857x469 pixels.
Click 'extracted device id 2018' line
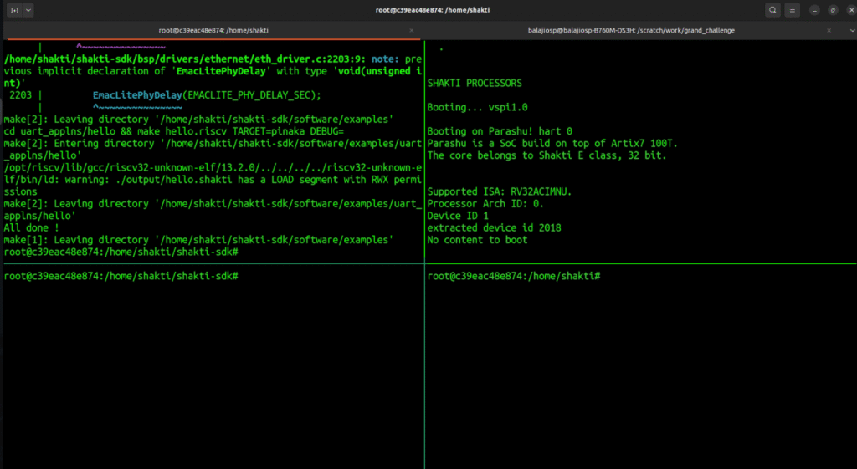[494, 227]
